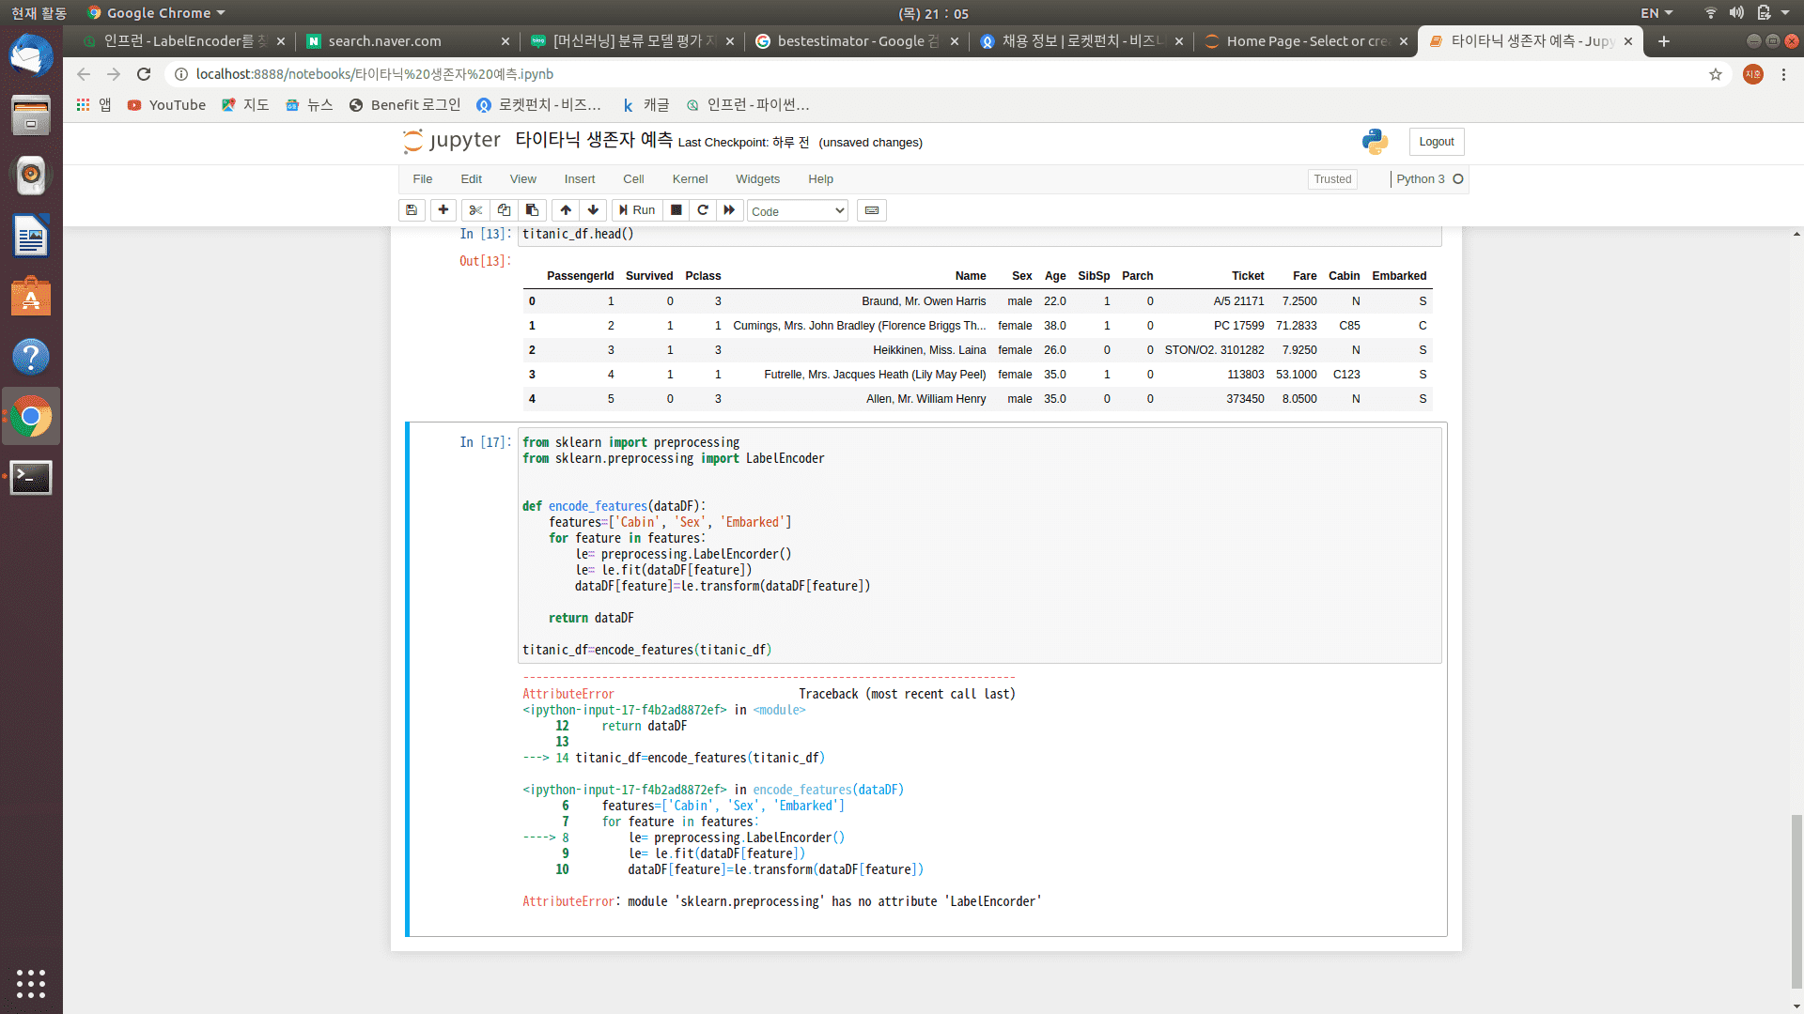This screenshot has height=1014, width=1804.
Task: Interrupt the kernel with the stop icon
Action: click(x=676, y=210)
